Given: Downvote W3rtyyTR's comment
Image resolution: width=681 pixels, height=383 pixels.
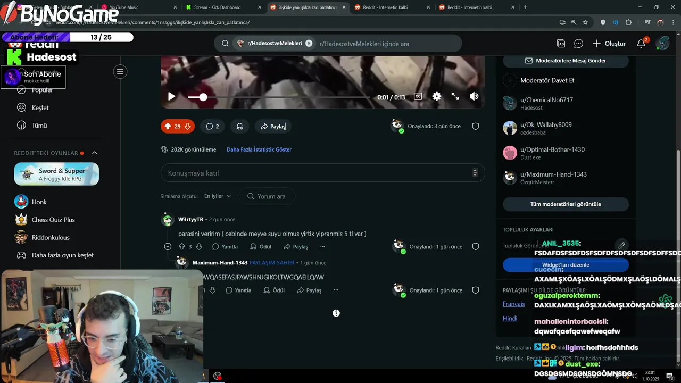Looking at the screenshot, I should [x=199, y=247].
